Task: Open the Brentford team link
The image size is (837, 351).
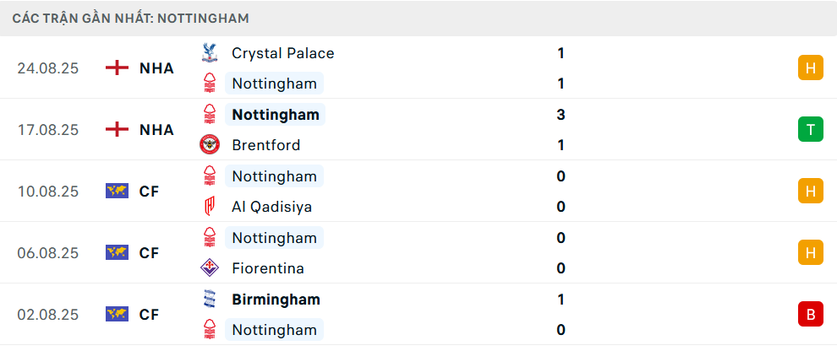Action: coord(265,145)
